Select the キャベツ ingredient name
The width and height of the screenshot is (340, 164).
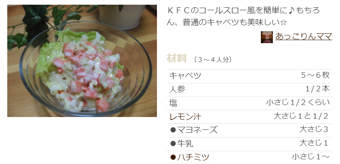185,76
